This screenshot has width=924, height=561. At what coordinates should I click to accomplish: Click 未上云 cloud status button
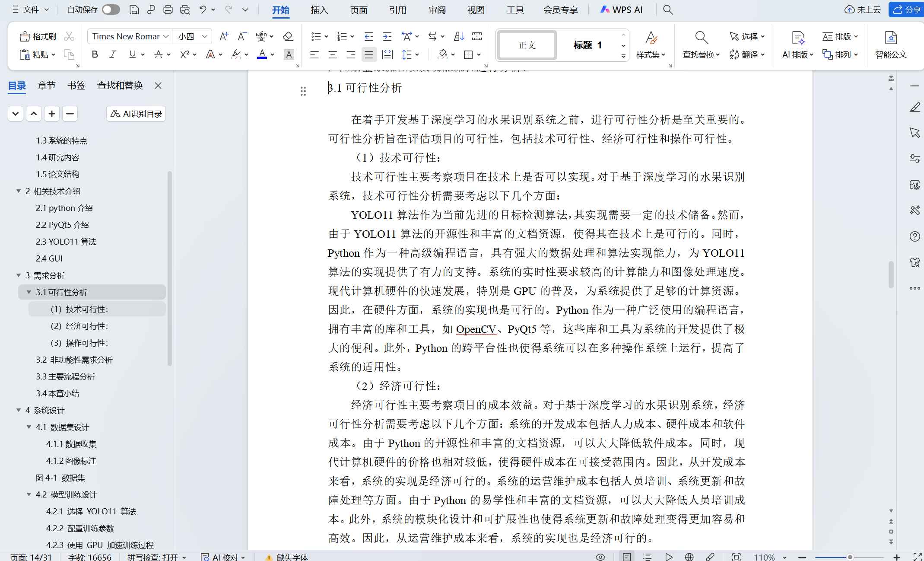pos(863,10)
